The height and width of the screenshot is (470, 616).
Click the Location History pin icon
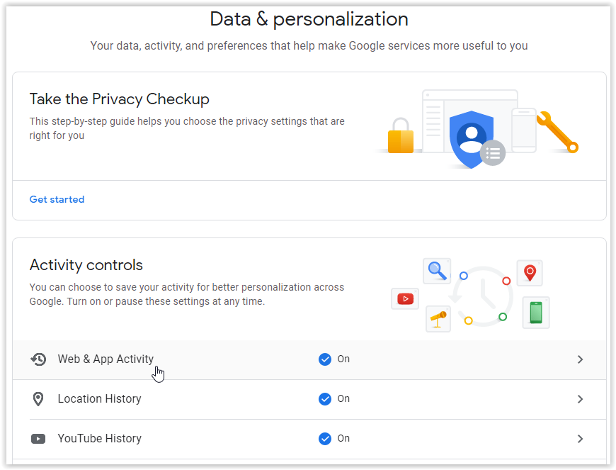click(38, 399)
